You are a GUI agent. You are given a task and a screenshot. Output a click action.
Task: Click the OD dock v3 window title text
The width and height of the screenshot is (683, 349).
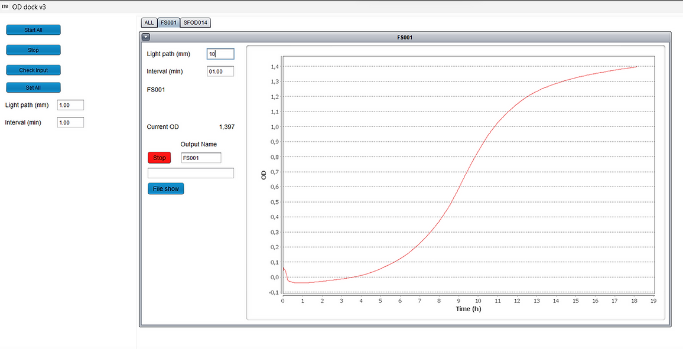click(29, 7)
